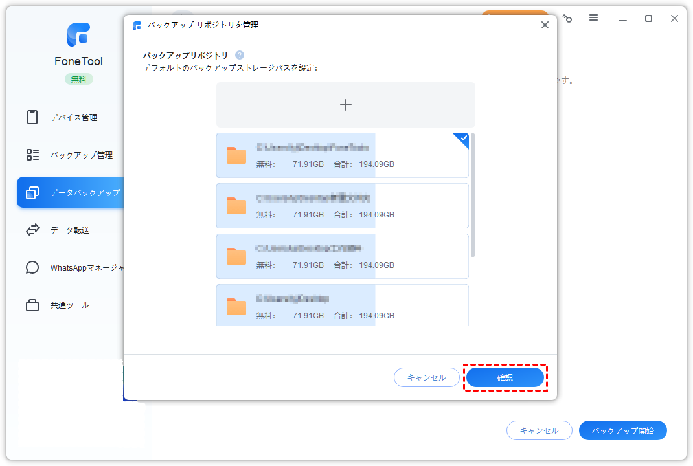Open バックアップ管理 in the sidebar
This screenshot has height=466, width=693.
[x=81, y=155]
